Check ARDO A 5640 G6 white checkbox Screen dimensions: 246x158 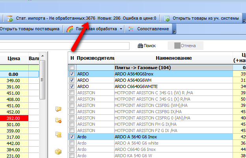point(72,143)
